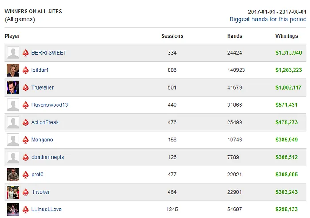Sort table by Hands column header
The image size is (310, 218).
[235, 36]
